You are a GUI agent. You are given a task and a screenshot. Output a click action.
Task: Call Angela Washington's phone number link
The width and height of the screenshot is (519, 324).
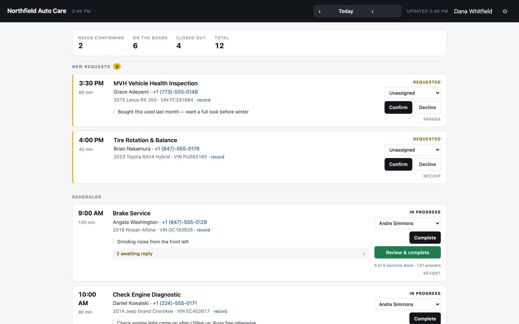[184, 222]
